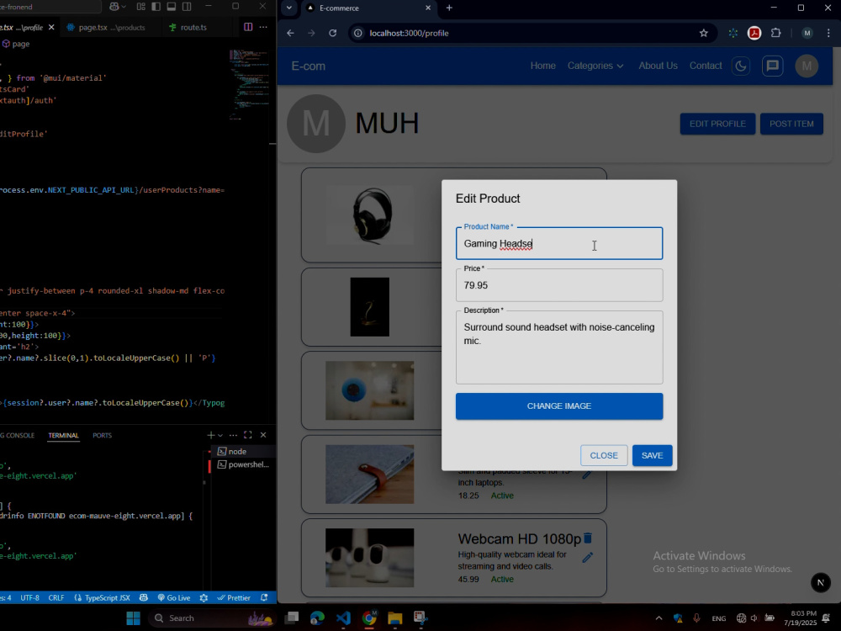Open the DEBUG CONSOLE panel tab
Viewport: 841px width, 631px height.
pyautogui.click(x=17, y=435)
